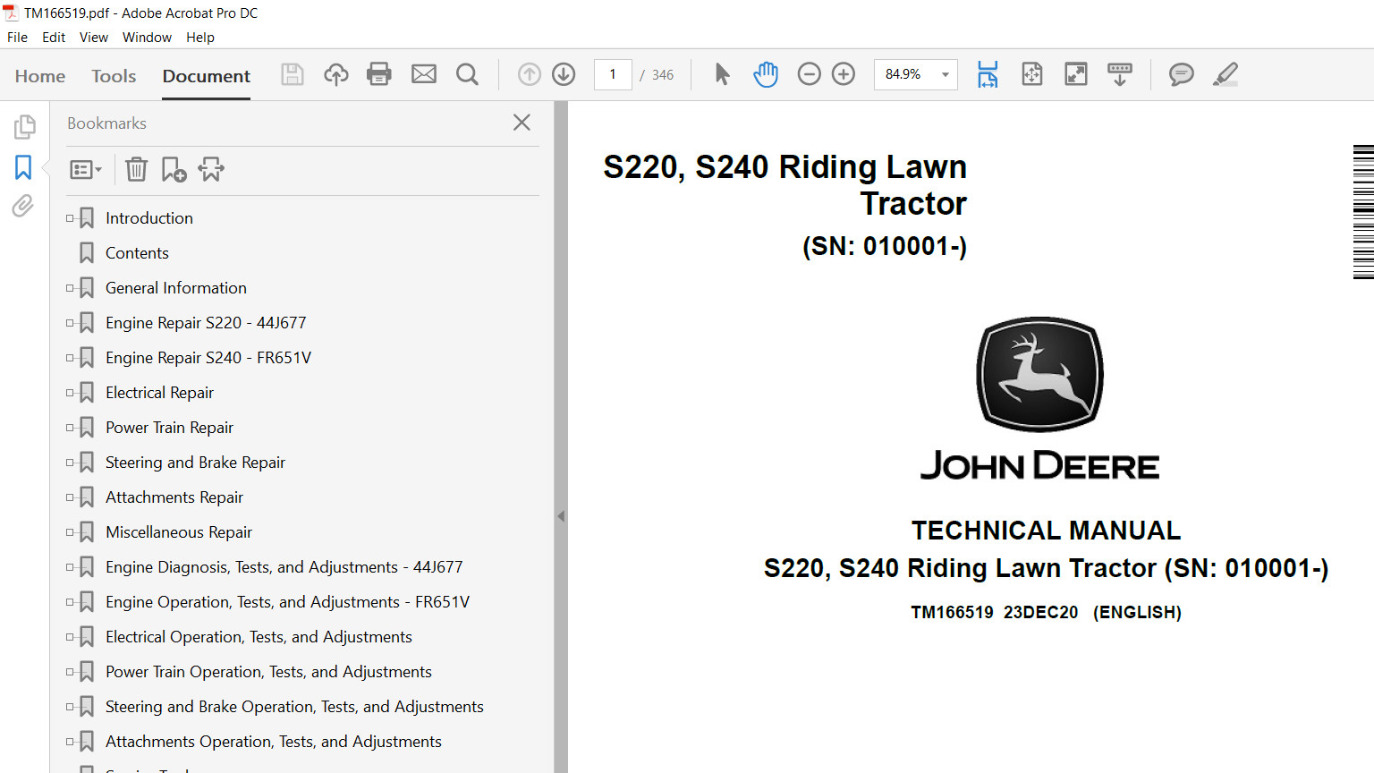Send file by email envelope icon
Viewport: 1374px width, 773px height.
424,74
